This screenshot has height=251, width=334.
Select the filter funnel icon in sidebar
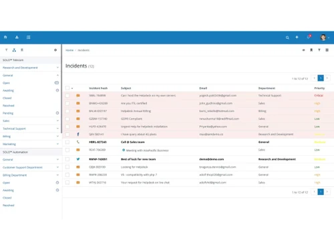6,50
